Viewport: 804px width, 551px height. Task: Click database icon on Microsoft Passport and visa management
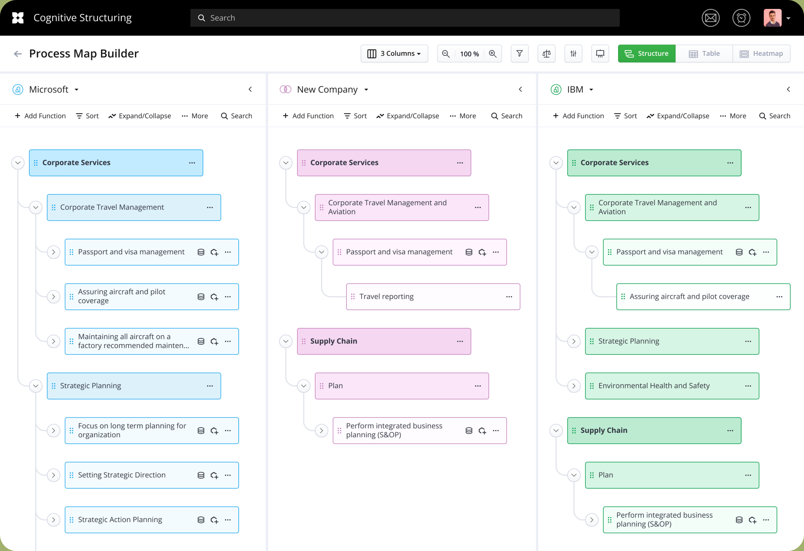tap(201, 252)
